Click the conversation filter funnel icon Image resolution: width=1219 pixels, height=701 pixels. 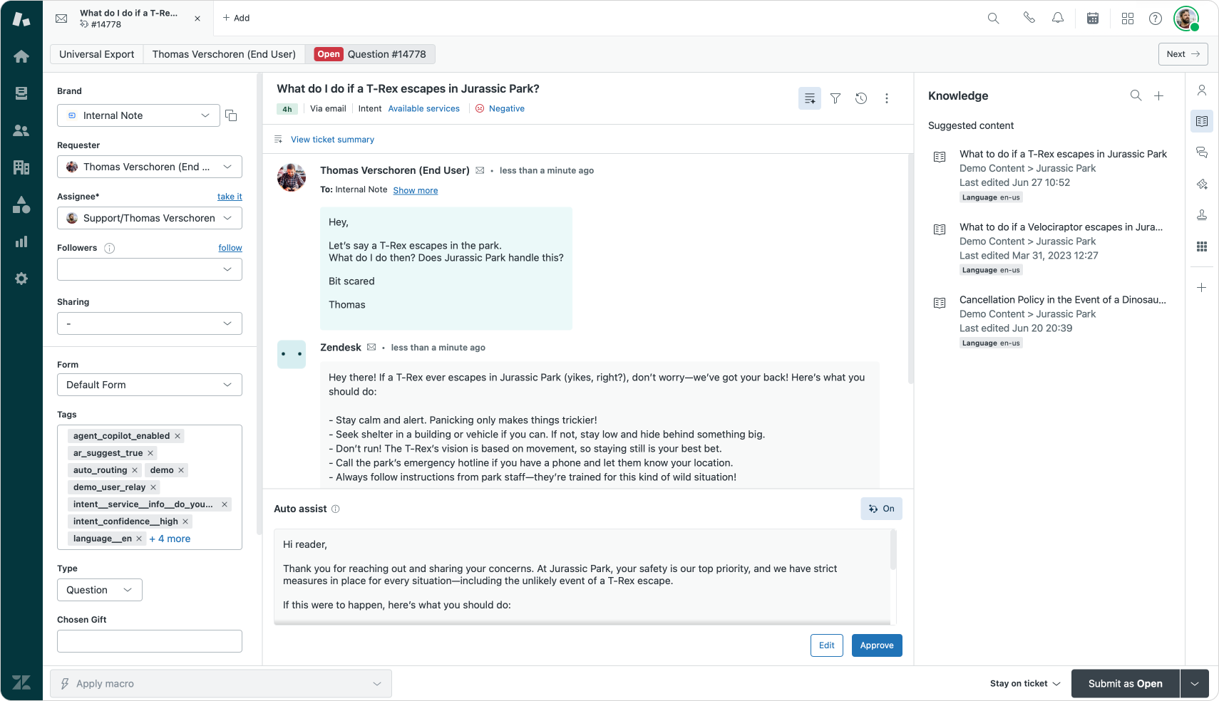tap(835, 98)
